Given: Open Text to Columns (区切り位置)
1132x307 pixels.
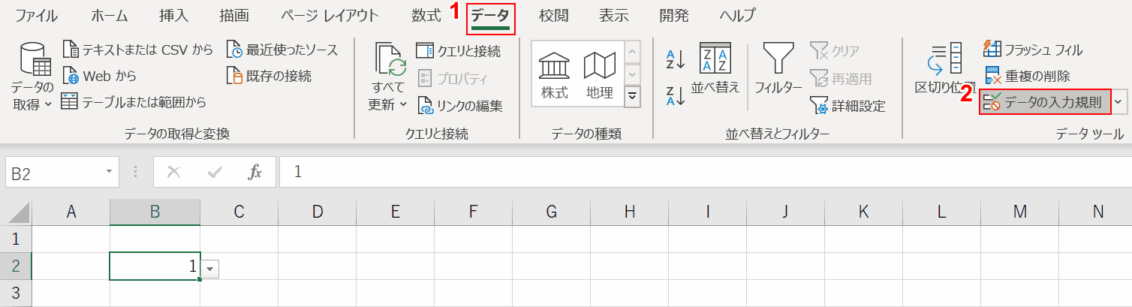Looking at the screenshot, I should pyautogui.click(x=945, y=68).
